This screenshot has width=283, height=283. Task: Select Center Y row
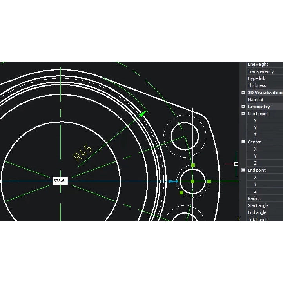265,156
